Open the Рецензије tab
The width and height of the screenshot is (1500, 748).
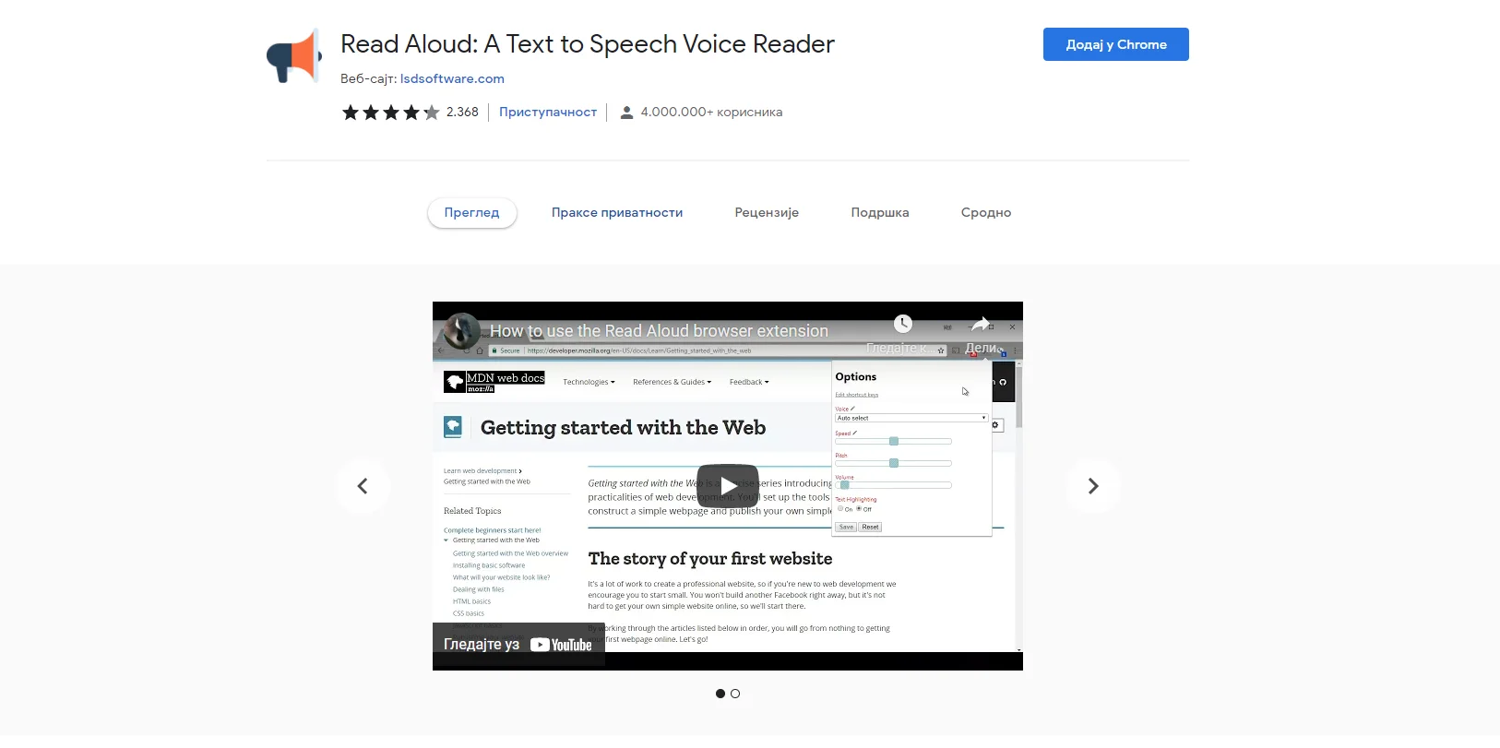(x=767, y=213)
